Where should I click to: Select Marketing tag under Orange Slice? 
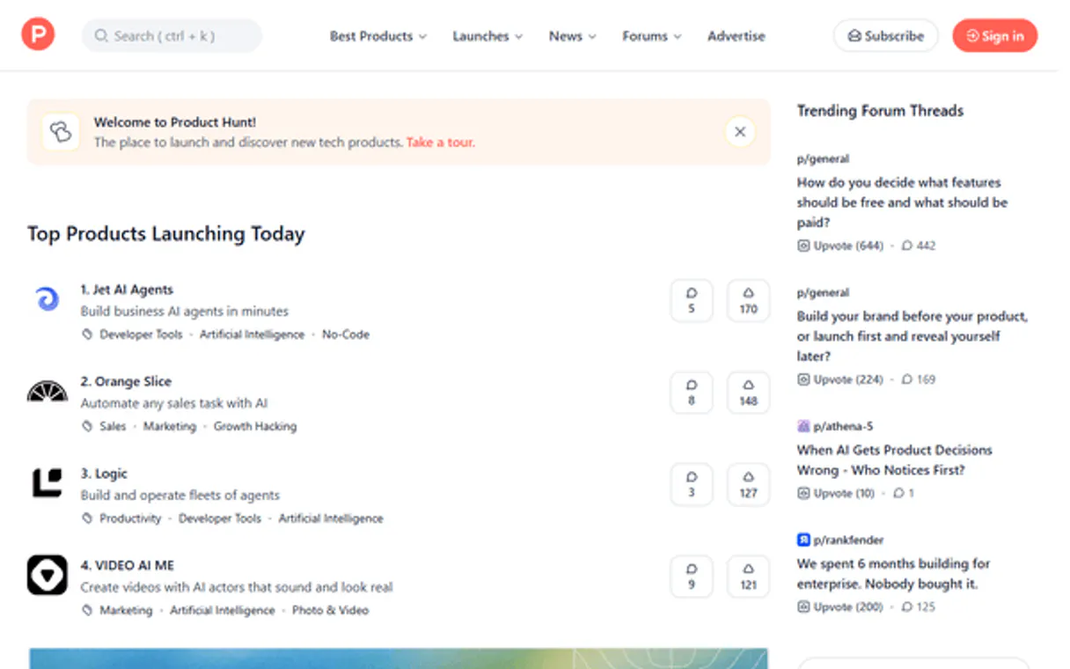point(170,426)
